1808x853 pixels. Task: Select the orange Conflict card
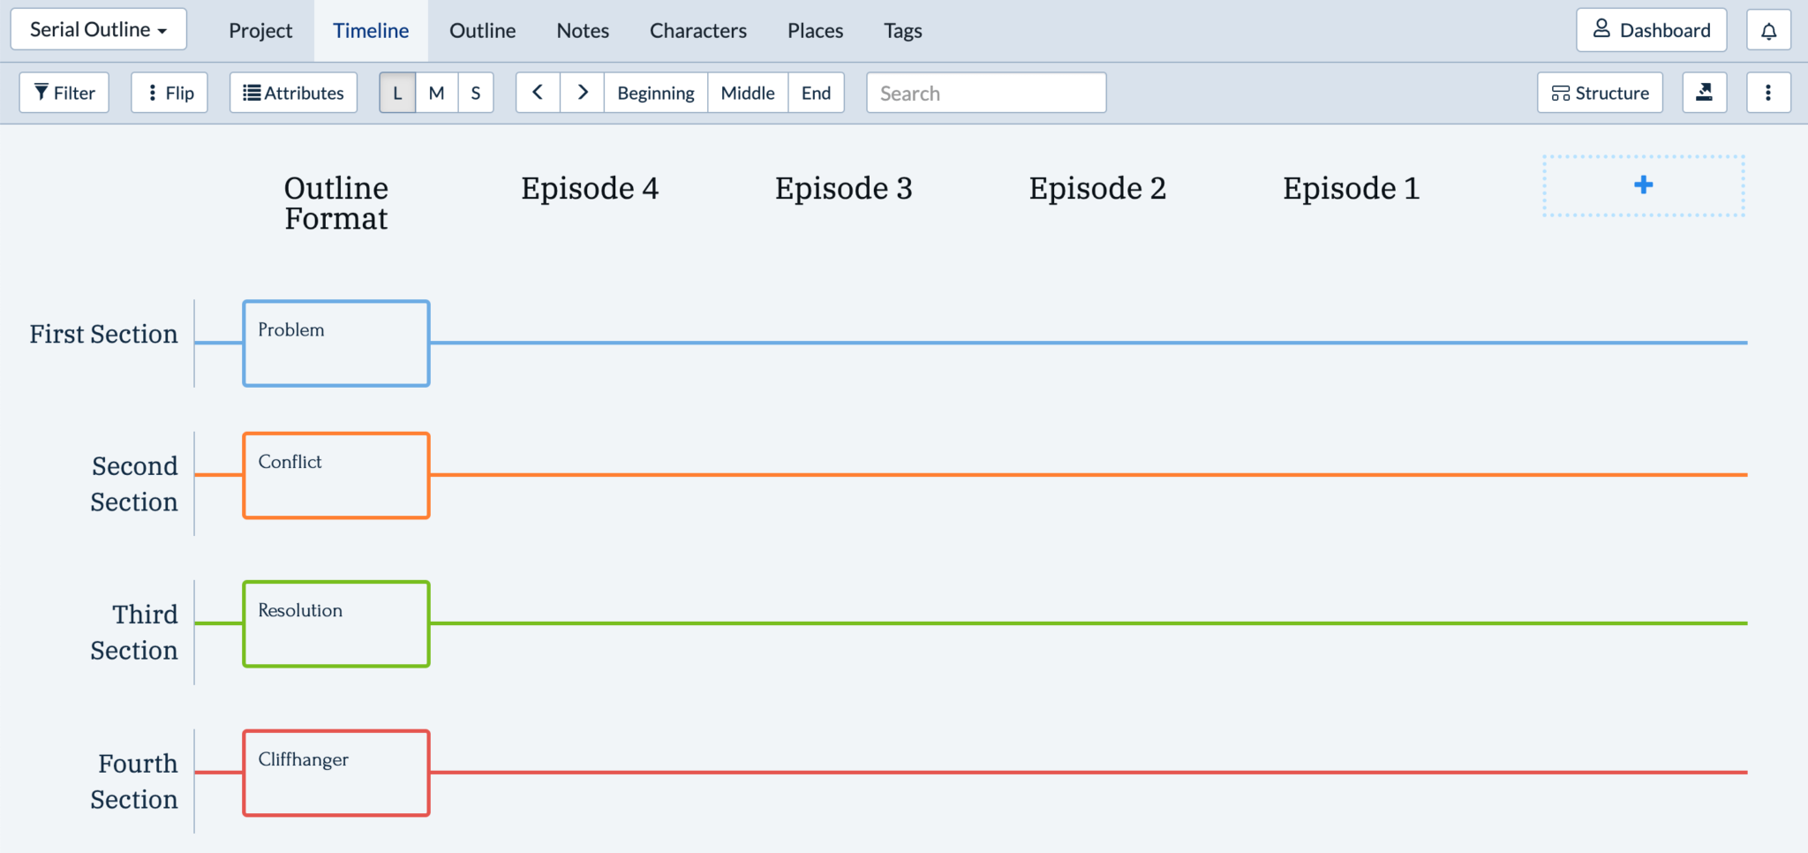[336, 475]
